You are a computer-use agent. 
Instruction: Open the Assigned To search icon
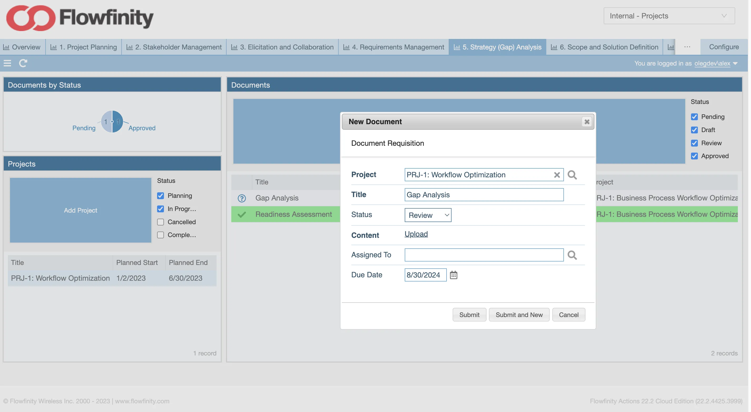573,255
